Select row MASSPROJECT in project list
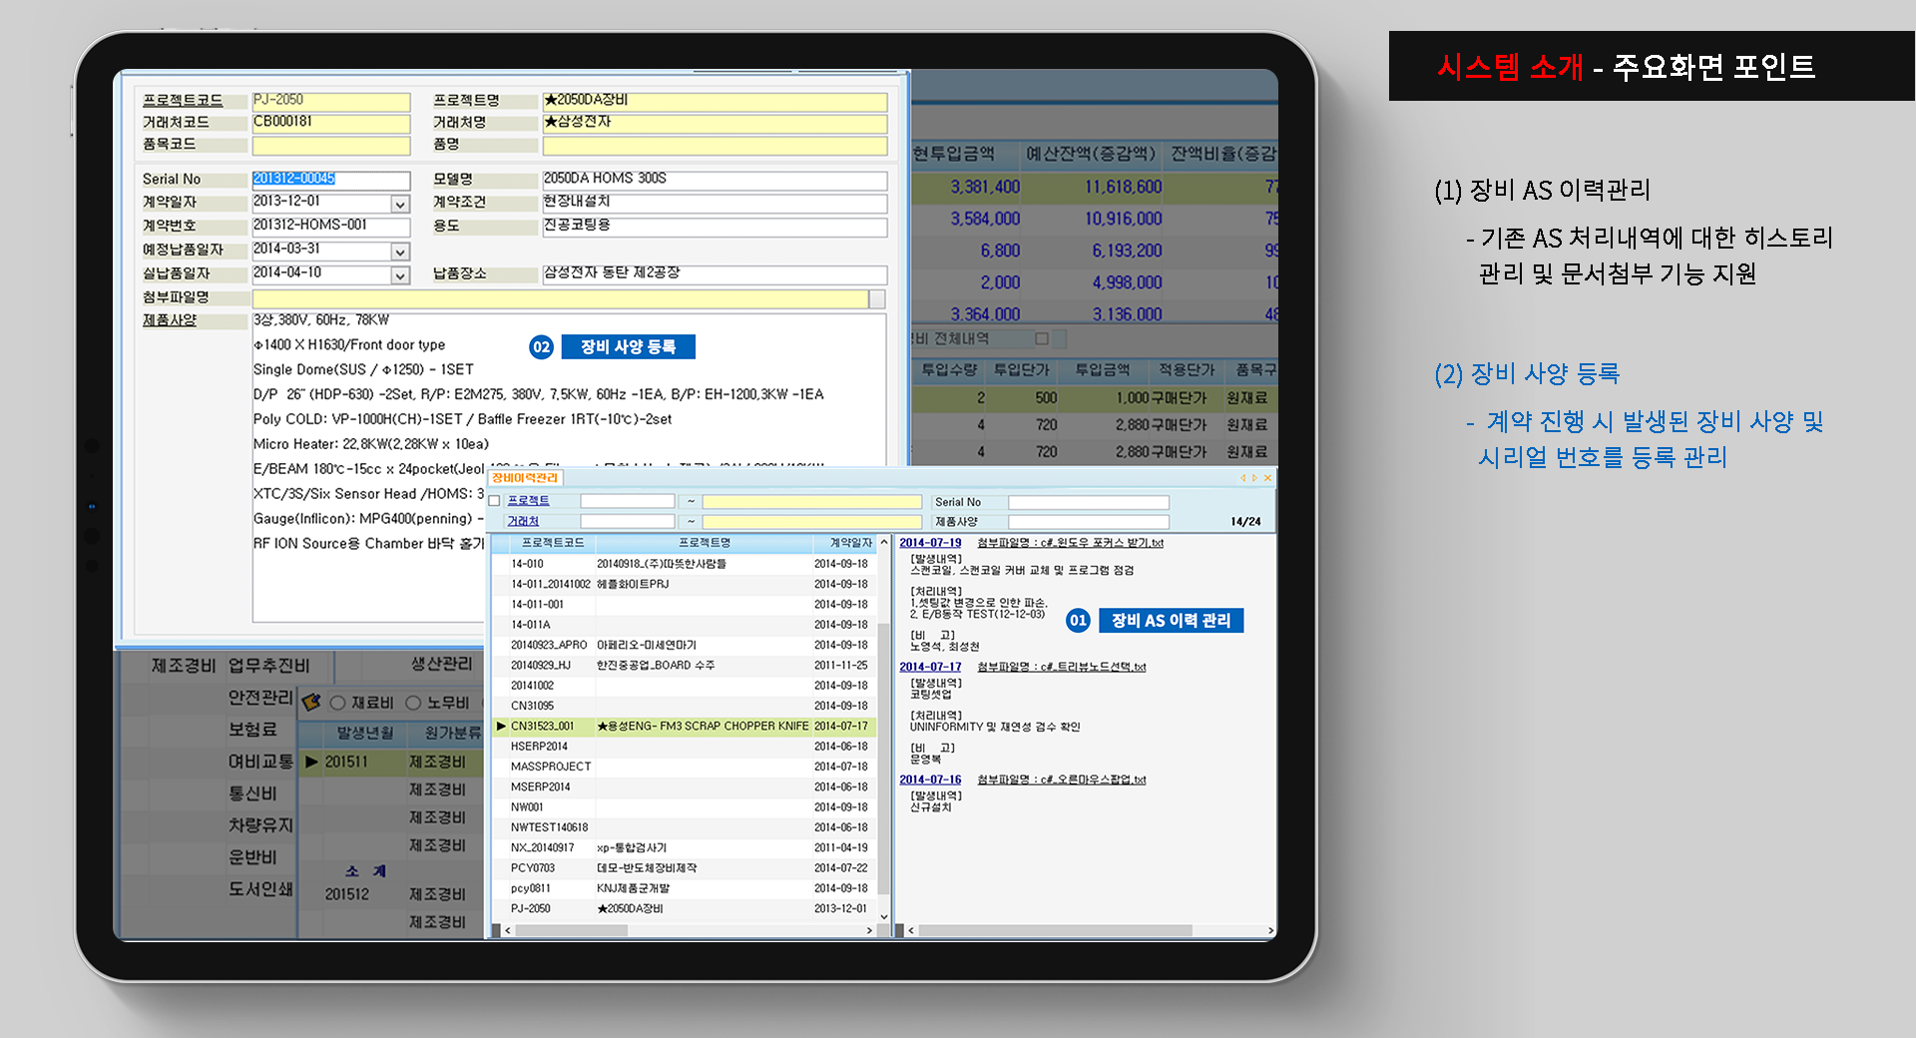Viewport: 1916px width, 1038px height. click(685, 767)
